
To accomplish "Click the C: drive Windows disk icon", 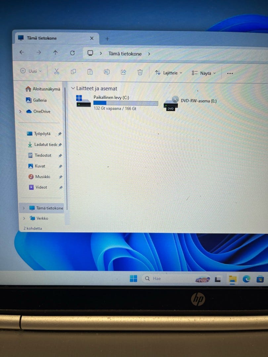I will (x=83, y=101).
